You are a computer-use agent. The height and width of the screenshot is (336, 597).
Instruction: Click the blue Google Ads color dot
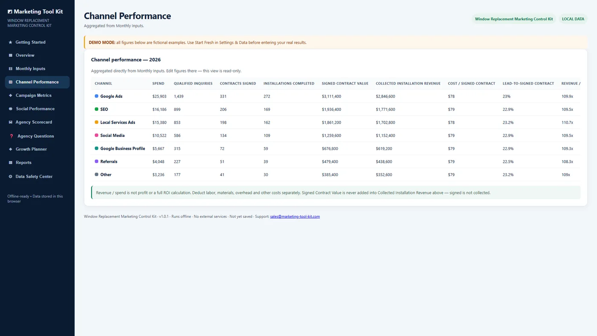pos(96,96)
